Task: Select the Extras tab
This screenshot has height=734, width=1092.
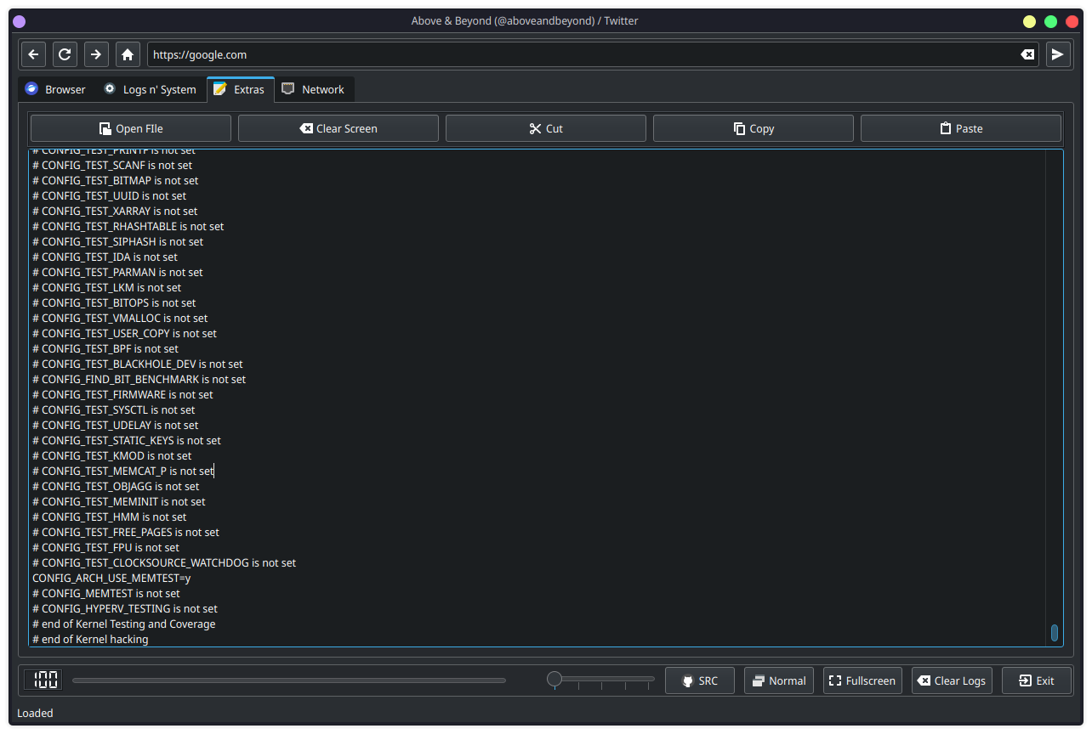Action: pos(240,89)
